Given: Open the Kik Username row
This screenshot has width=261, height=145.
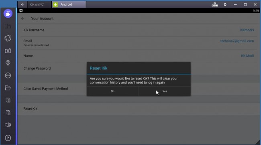Looking at the screenshot, I should pyautogui.click(x=139, y=30).
